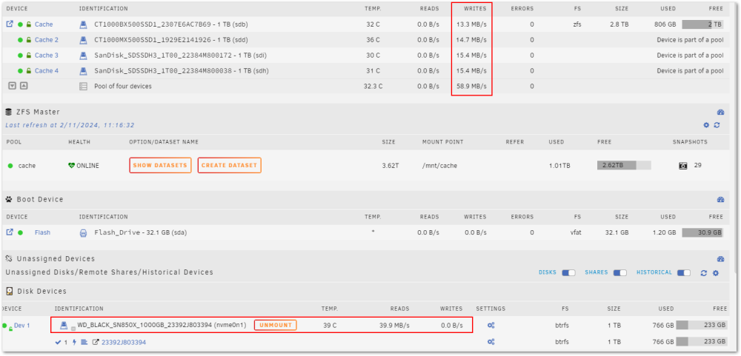Viewport: 741px width, 356px height.
Task: Click the Pool of four devices icon
Action: tap(83, 87)
